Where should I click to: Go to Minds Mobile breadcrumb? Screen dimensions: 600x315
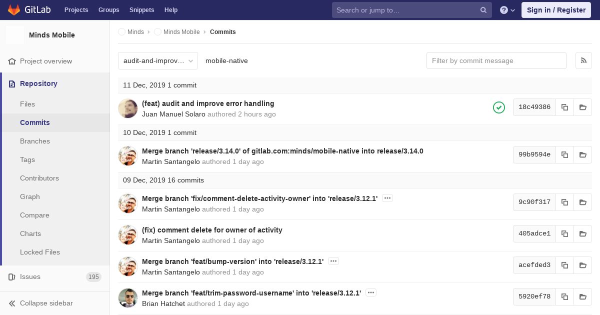click(177, 31)
